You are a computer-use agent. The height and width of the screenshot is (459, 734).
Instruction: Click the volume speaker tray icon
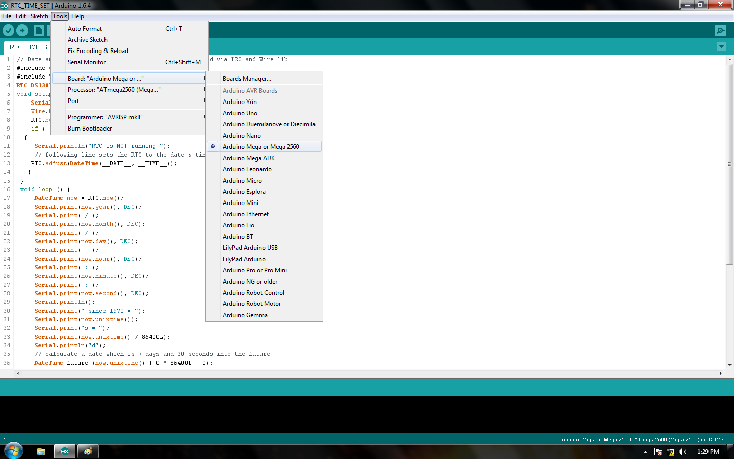pos(683,452)
